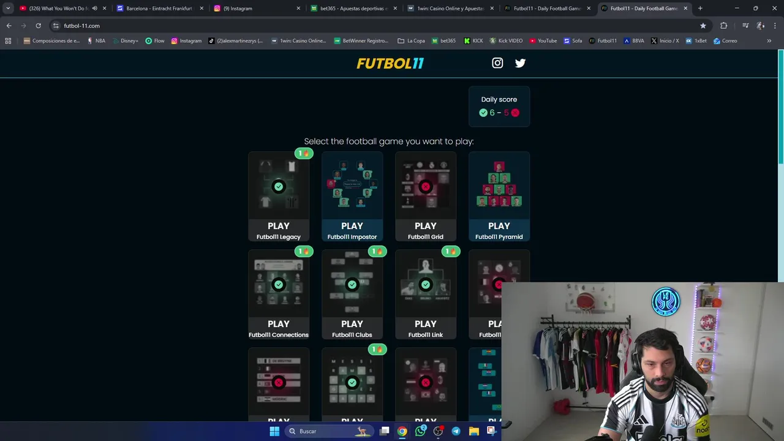Click the taskbar Buscar search box

[x=330, y=431]
